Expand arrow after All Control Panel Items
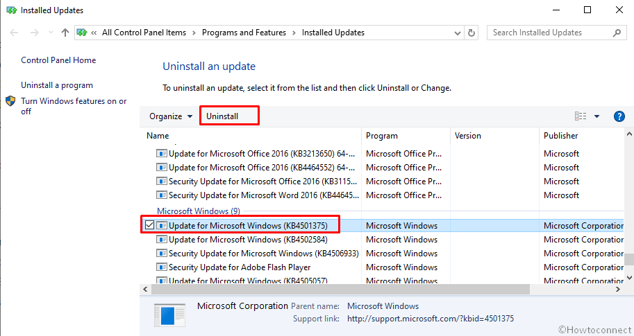The height and width of the screenshot is (336, 634). pos(194,33)
